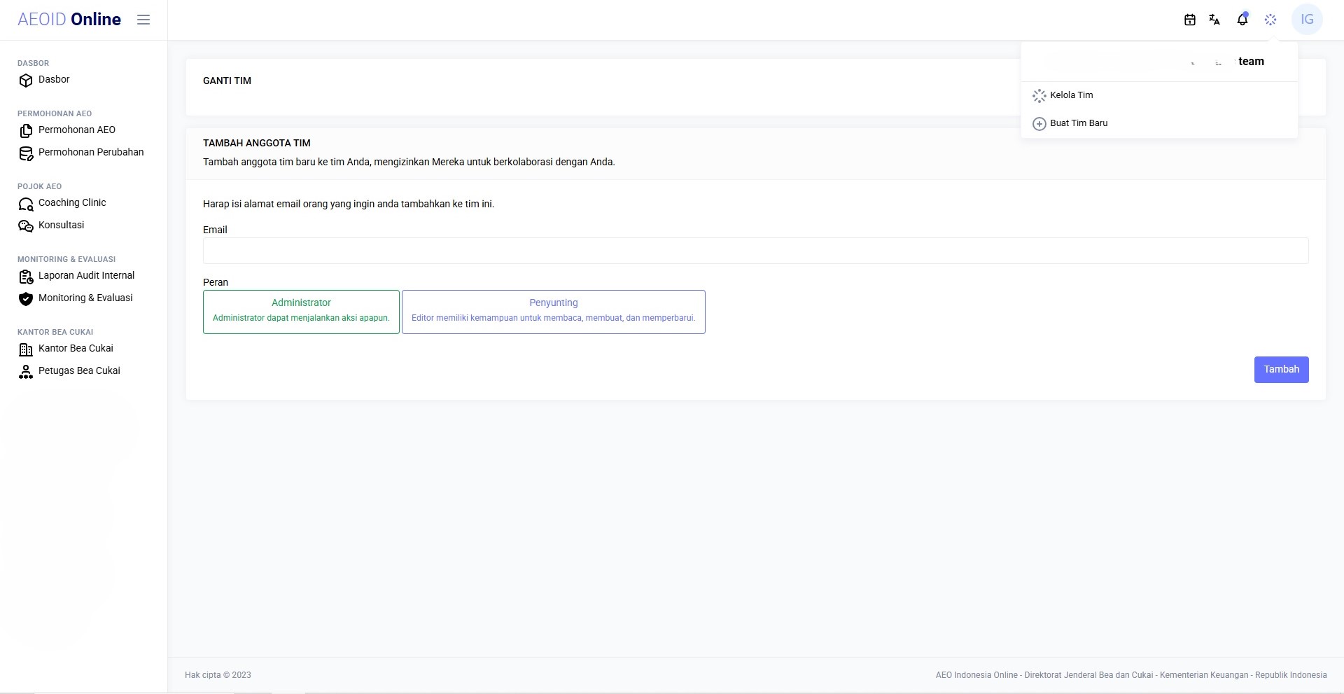Click the Permohonan AEO documents icon
Image resolution: width=1344 pixels, height=694 pixels.
click(26, 131)
